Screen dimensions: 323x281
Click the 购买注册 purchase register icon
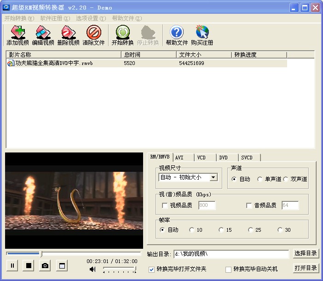click(x=202, y=35)
